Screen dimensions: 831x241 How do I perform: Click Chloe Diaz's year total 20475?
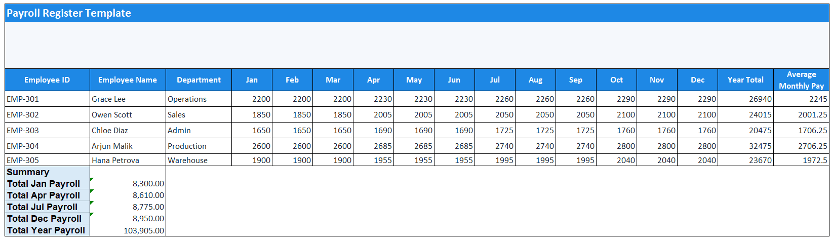point(745,130)
